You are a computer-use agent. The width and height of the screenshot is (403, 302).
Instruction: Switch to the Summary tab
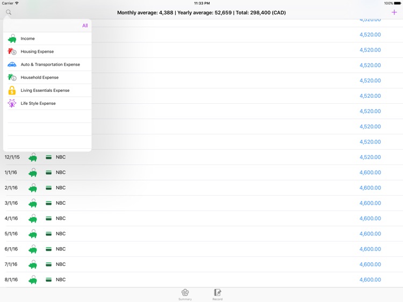click(185, 294)
